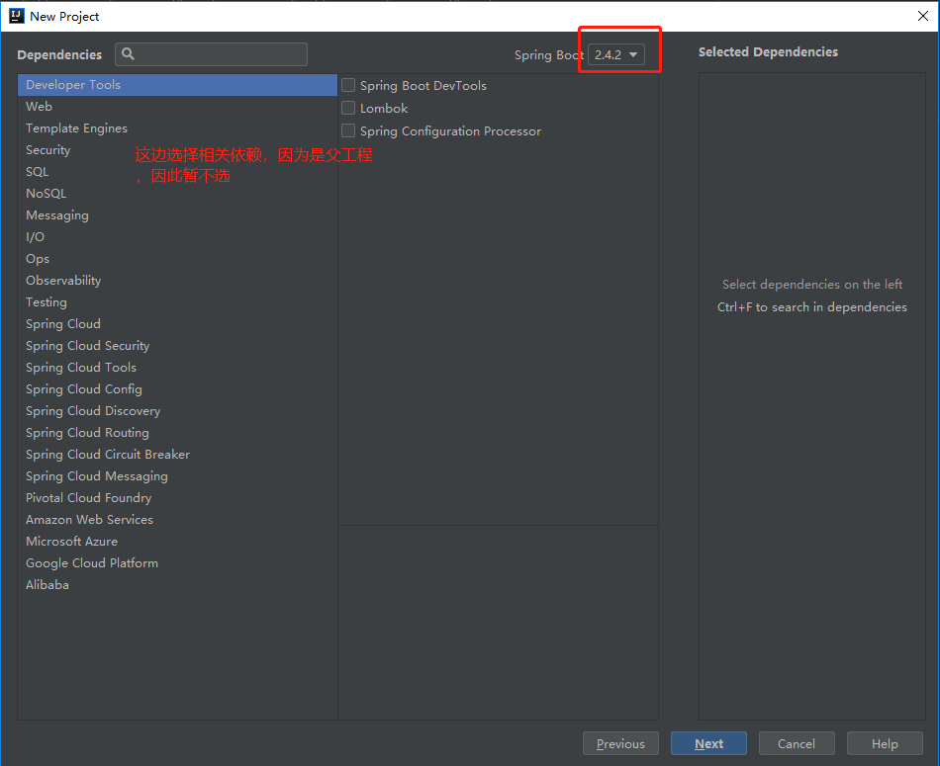940x766 pixels.
Task: Tick the Lombok checkbox
Action: click(348, 108)
